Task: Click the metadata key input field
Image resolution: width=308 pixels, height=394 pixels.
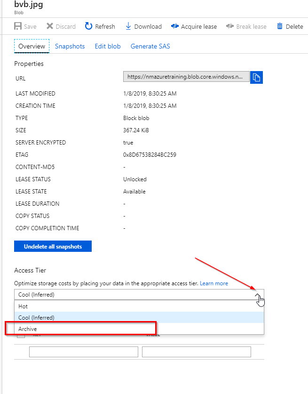Action: point(84,352)
